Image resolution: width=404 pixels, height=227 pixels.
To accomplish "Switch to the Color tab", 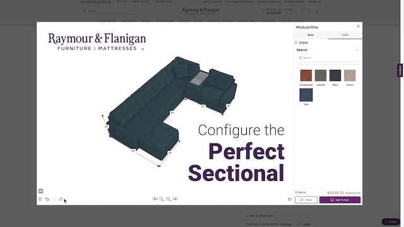I will [345, 35].
